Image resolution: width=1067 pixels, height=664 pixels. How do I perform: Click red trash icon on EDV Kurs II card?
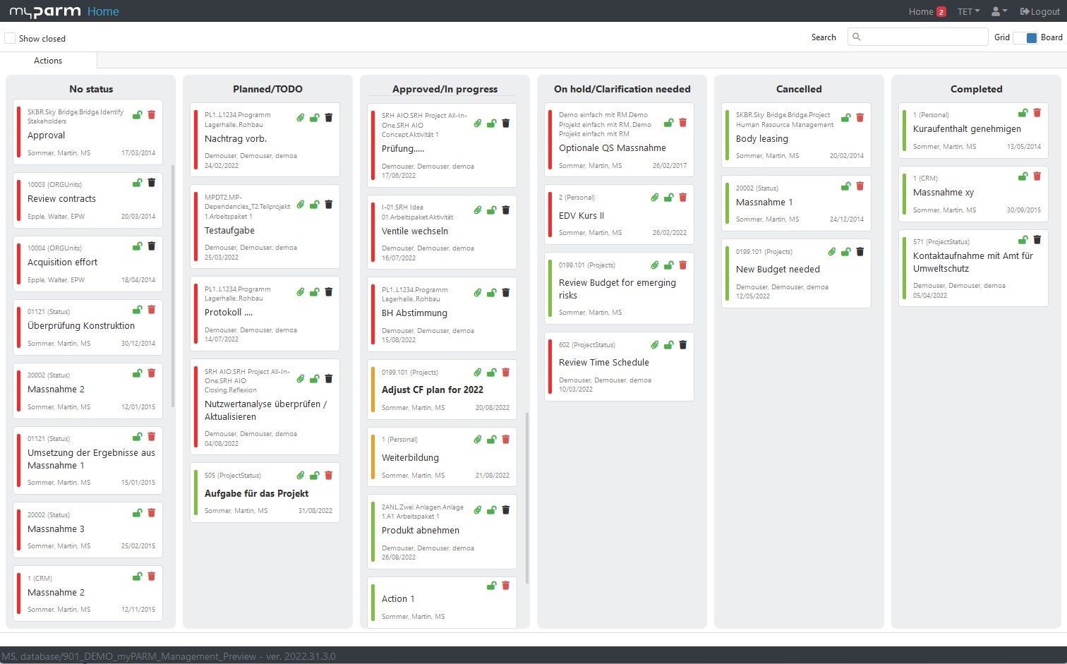[683, 198]
